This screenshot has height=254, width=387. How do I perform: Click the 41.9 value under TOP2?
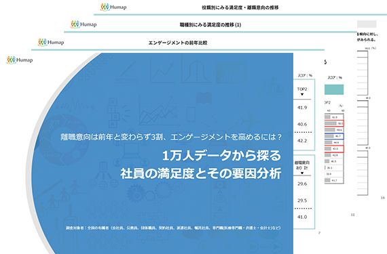(302, 108)
